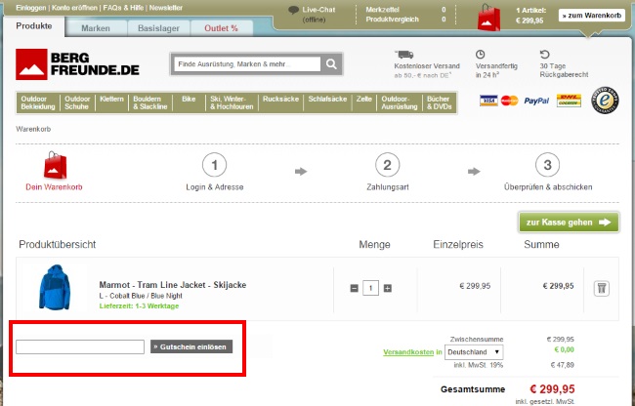Open Ski, Winter- & Hochtouren category
This screenshot has width=635, height=406.
[232, 102]
